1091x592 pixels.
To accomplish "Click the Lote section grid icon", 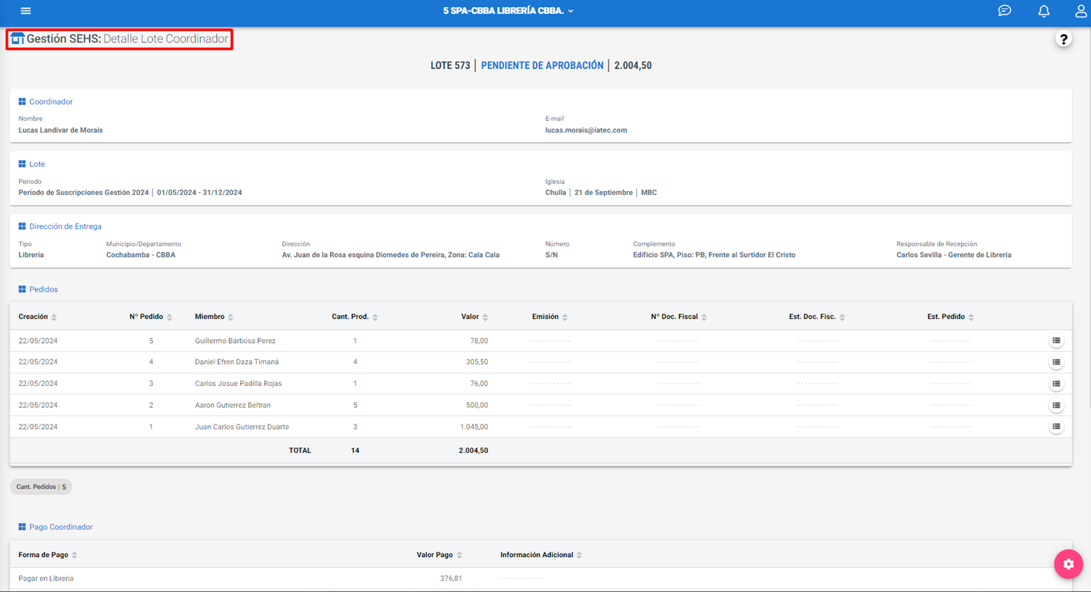I will tap(22, 164).
